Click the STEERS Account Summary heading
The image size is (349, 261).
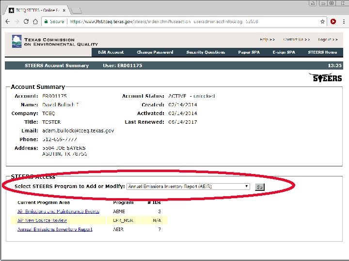(57, 65)
